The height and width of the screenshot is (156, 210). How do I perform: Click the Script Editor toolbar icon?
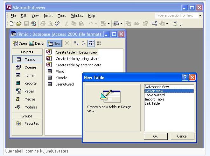[136, 24]
